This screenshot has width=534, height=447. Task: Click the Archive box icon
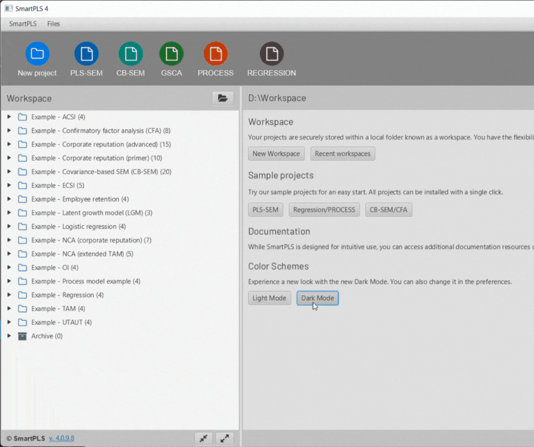tap(23, 336)
